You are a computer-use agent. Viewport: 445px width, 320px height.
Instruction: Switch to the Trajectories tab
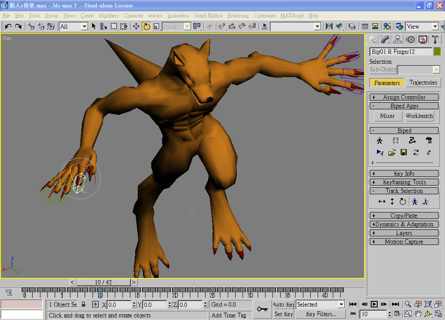click(x=423, y=82)
